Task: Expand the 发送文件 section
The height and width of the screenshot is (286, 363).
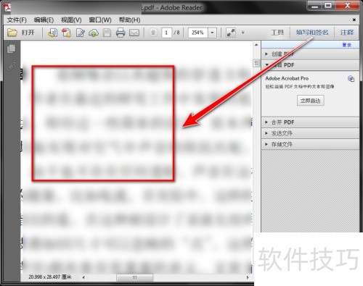Action: click(x=311, y=133)
